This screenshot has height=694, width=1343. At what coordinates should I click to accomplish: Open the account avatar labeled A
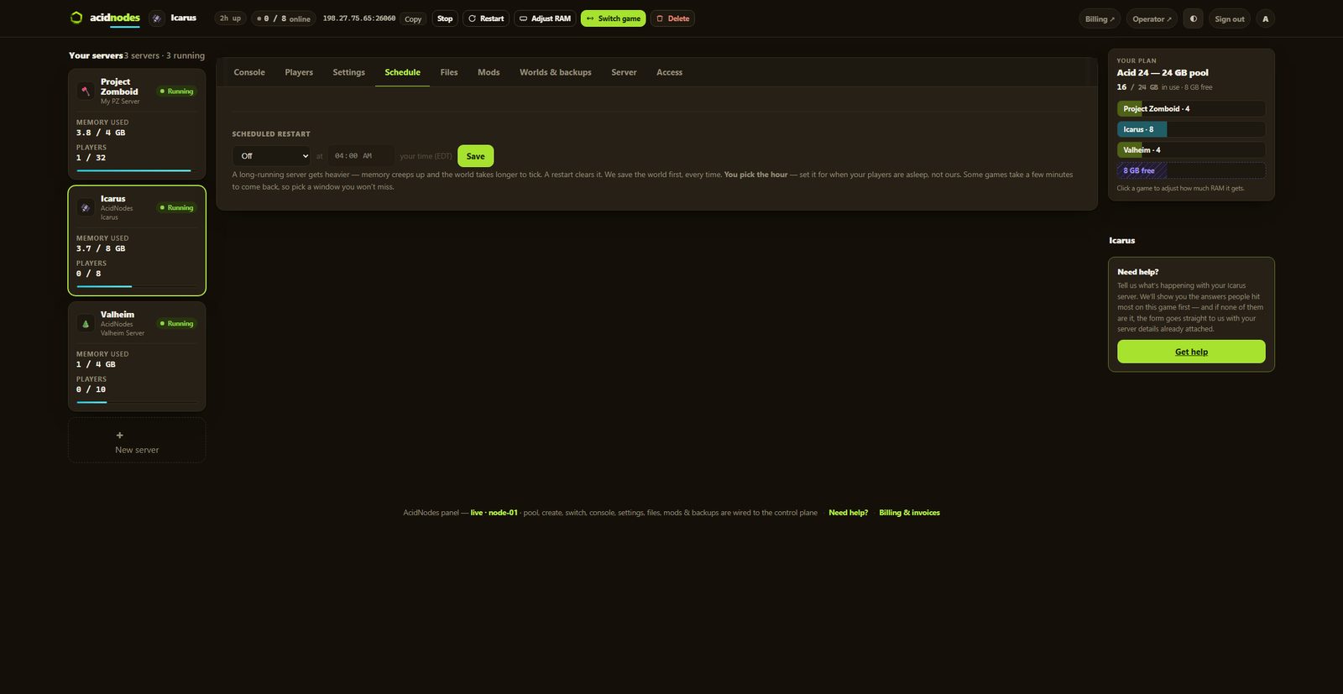(1266, 18)
